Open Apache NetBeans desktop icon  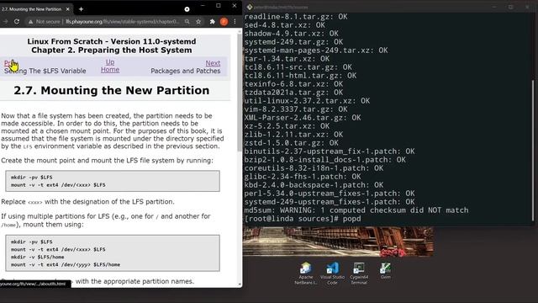tap(306, 274)
